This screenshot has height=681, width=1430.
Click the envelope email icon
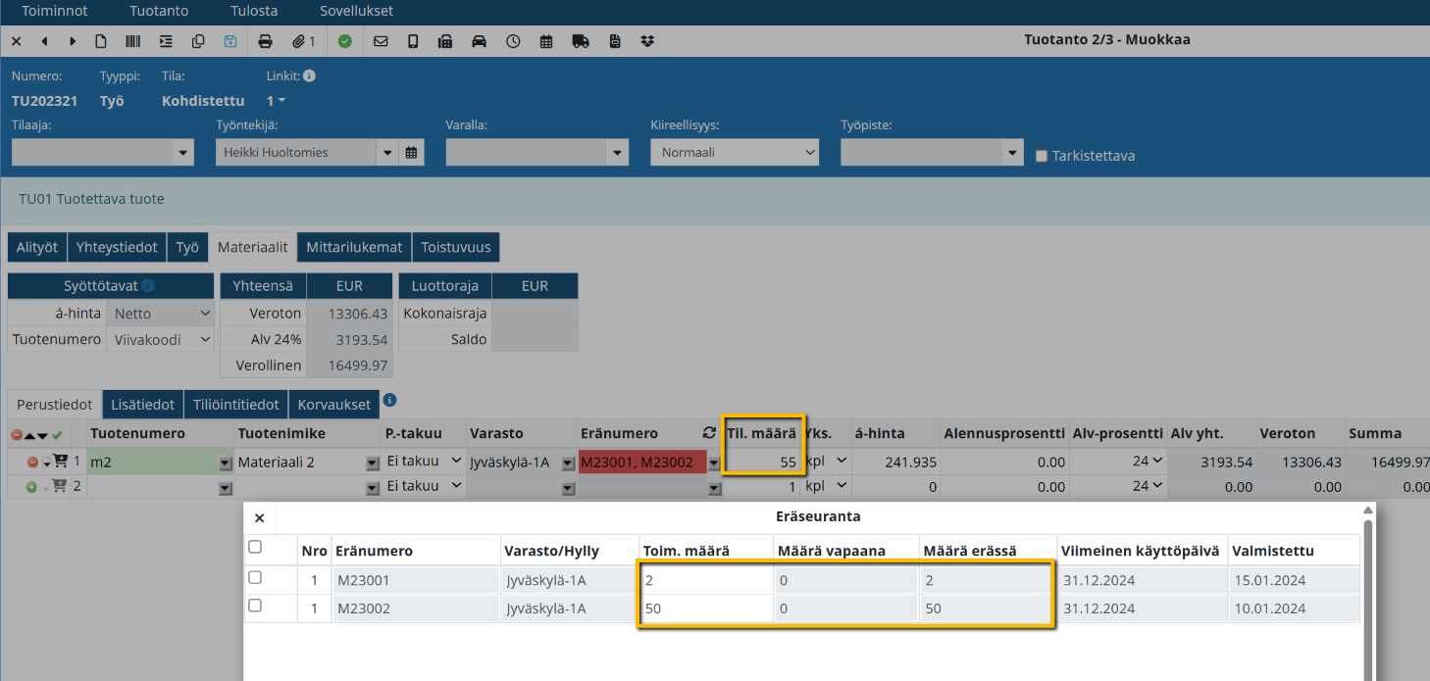(x=381, y=41)
